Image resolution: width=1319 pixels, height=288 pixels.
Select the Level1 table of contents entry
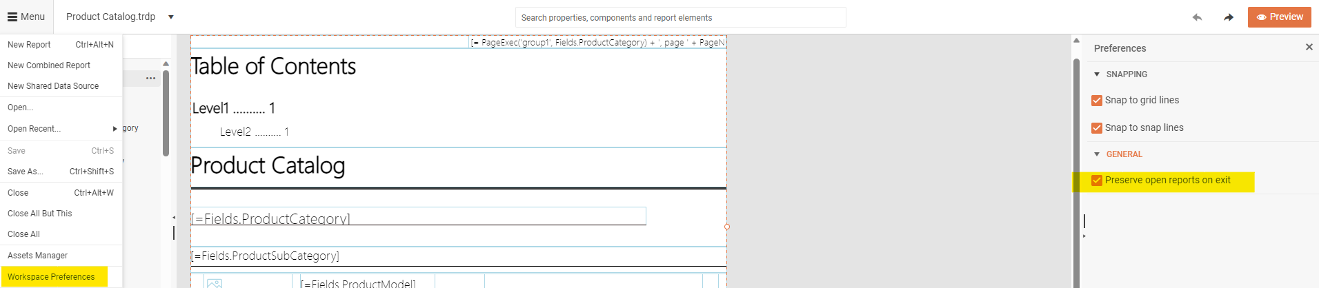click(234, 108)
